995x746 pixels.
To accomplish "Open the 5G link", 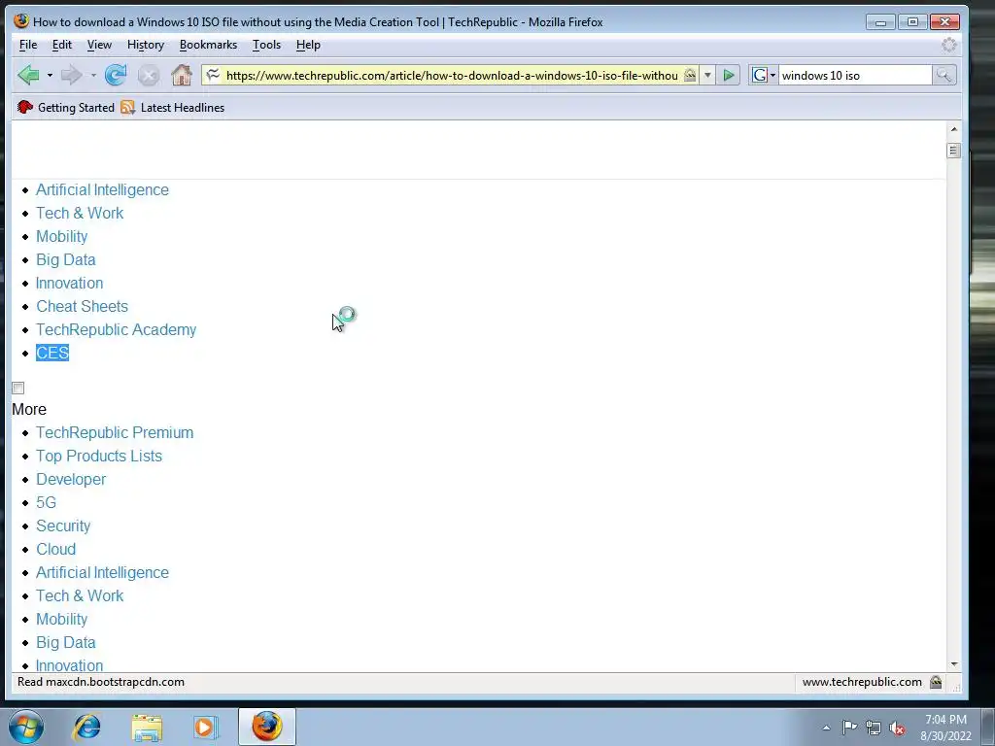I will coord(46,502).
